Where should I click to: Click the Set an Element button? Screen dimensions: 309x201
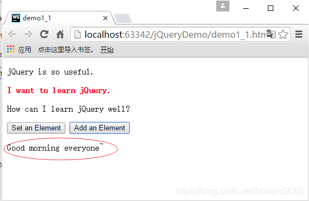pos(36,128)
